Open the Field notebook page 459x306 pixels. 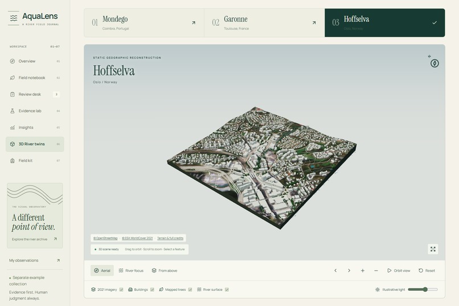tap(35, 78)
